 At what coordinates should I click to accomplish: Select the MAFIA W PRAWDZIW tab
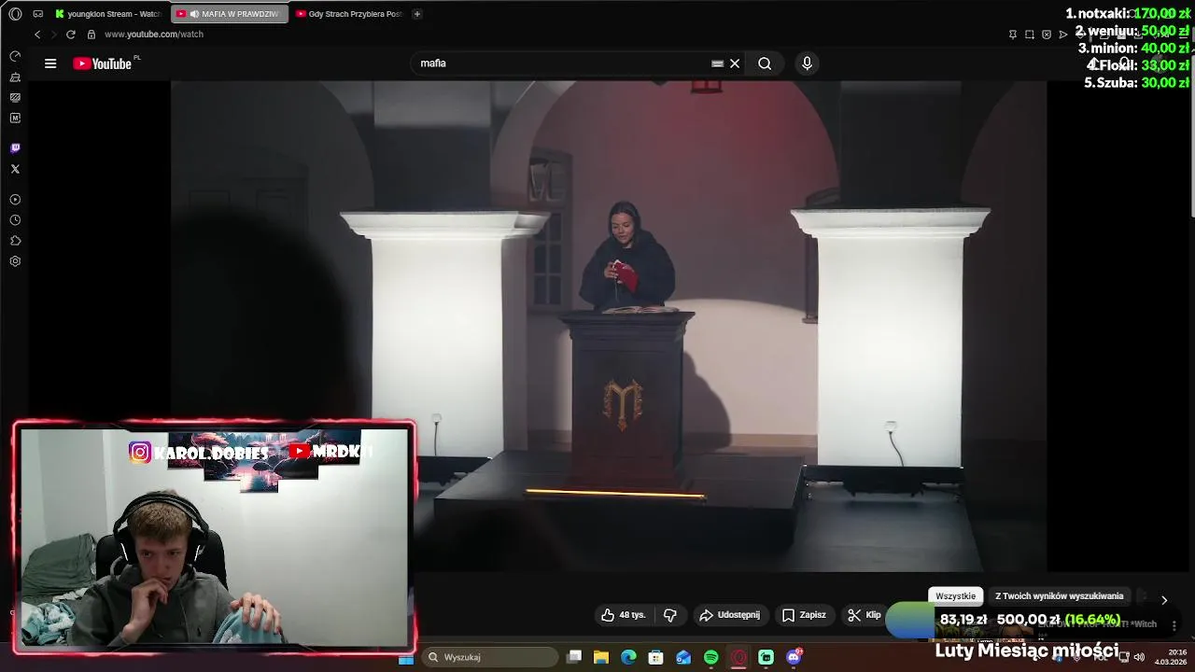(230, 14)
